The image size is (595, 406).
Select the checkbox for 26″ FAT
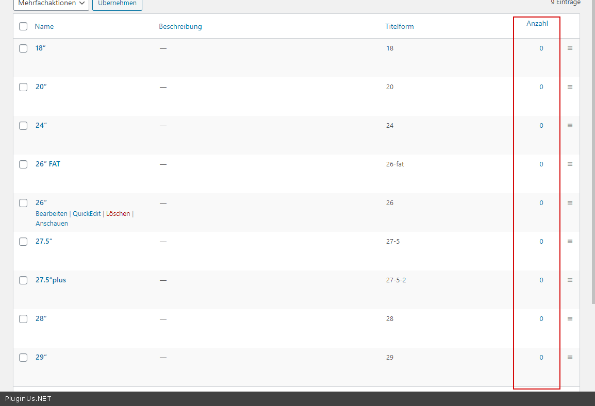click(x=23, y=164)
